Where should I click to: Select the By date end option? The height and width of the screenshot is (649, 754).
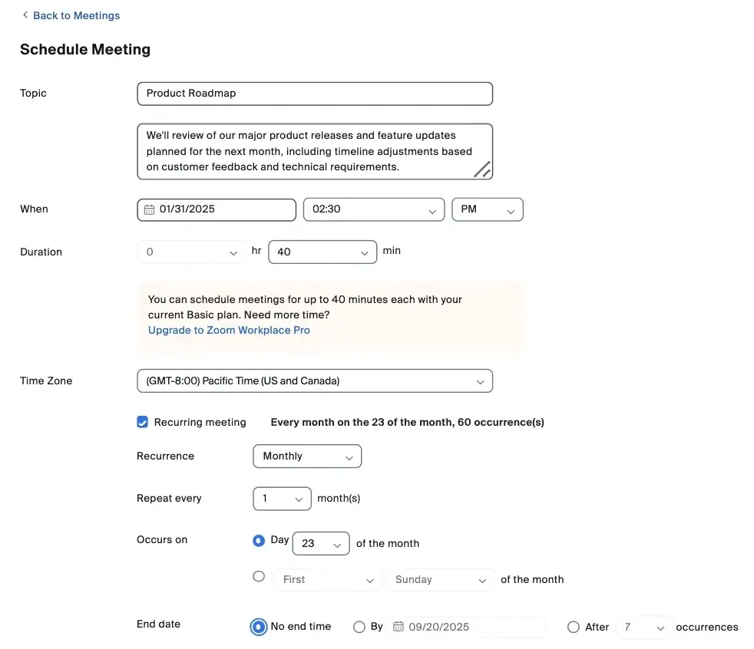pos(359,627)
